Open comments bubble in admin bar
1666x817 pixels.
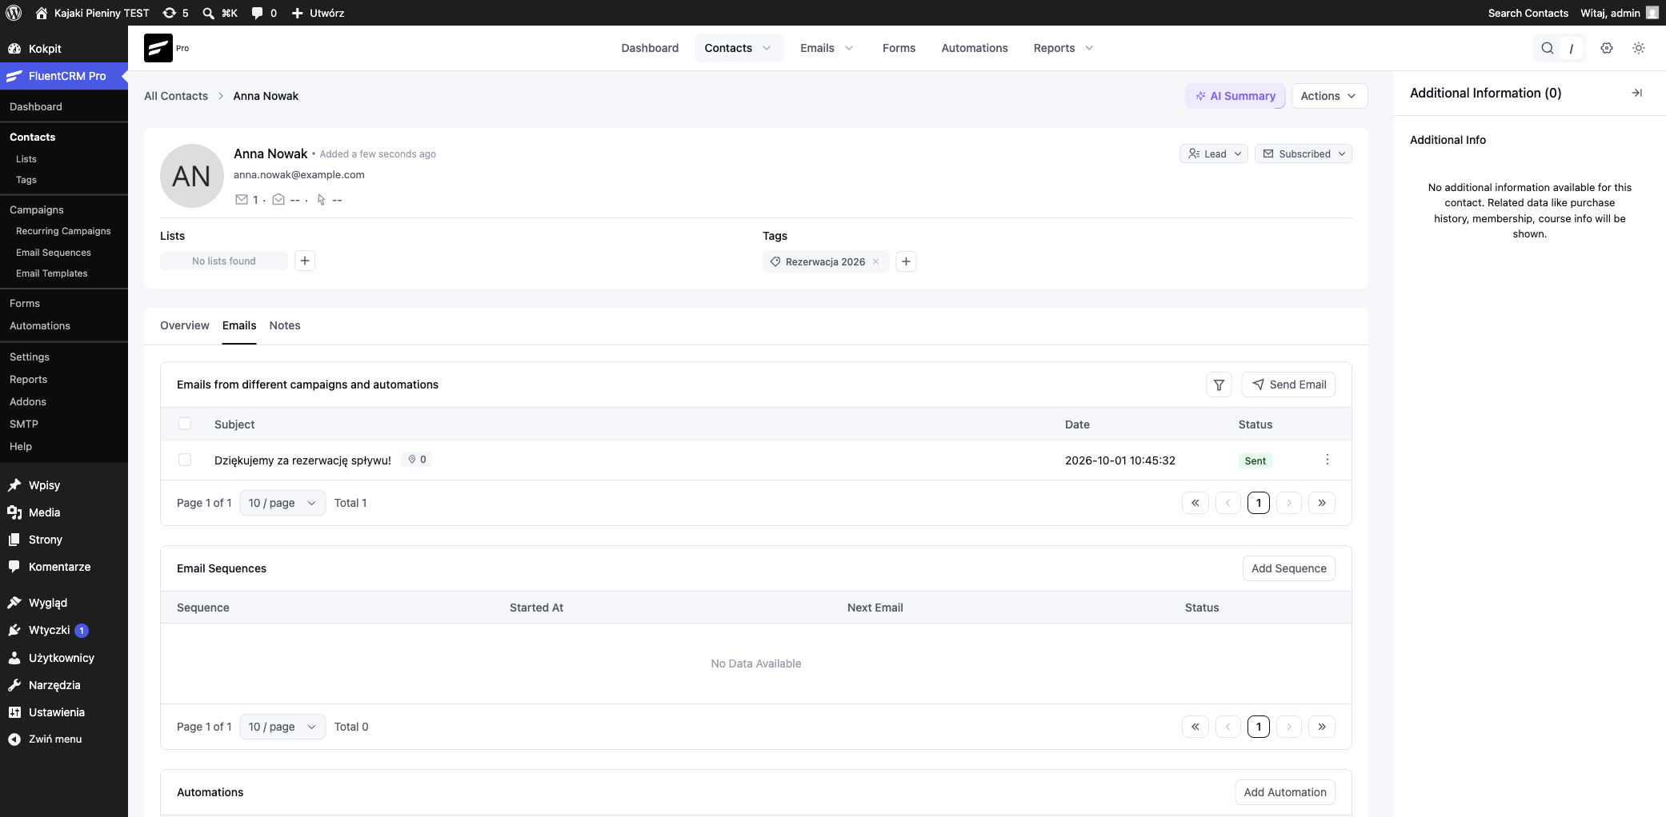264,13
